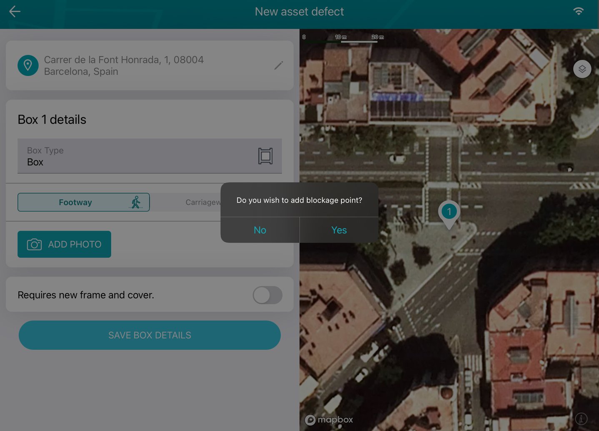
Task: Click the teal location pin icon
Action: click(28, 65)
